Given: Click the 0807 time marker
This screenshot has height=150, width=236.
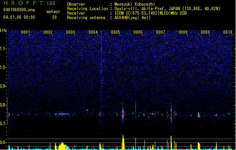Looking at the screenshot, I should click(161, 32).
